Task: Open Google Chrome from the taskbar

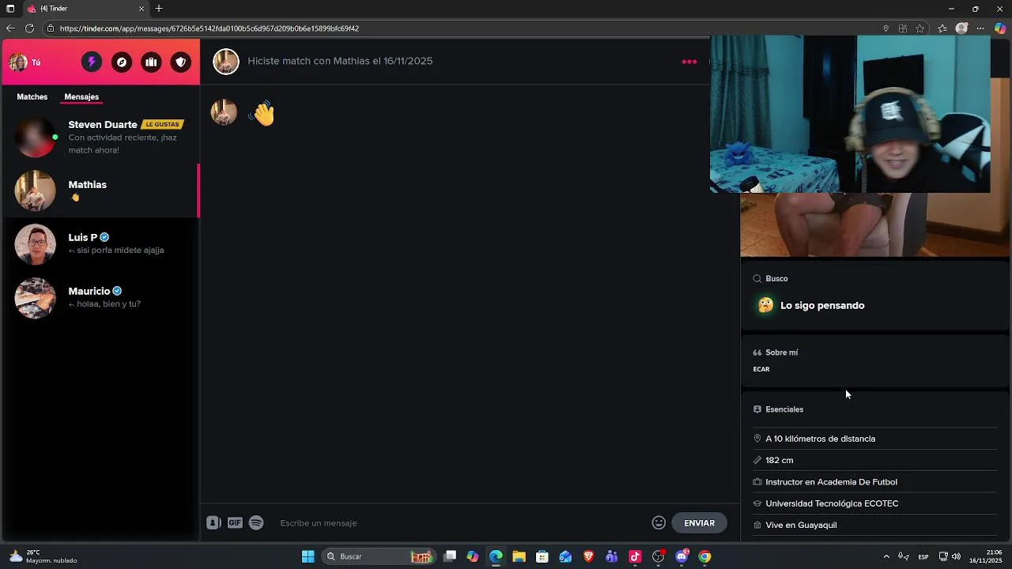Action: [x=704, y=556]
